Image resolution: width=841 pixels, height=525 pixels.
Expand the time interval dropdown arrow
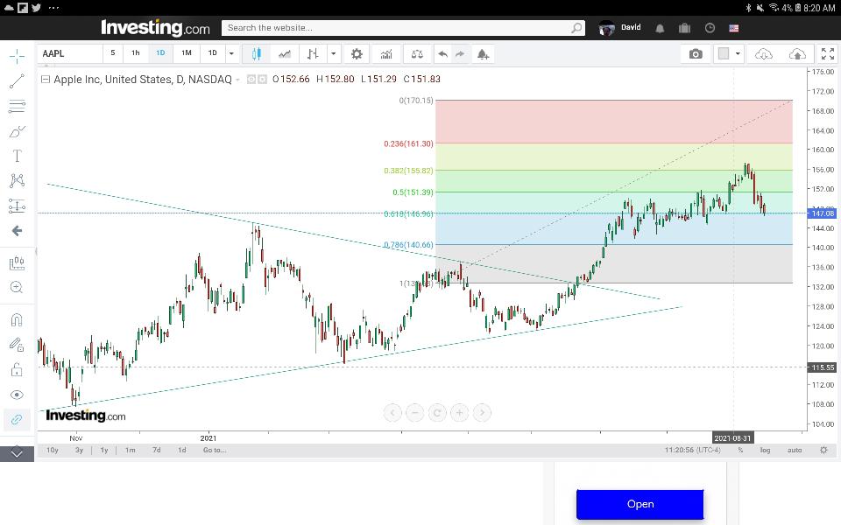point(231,53)
